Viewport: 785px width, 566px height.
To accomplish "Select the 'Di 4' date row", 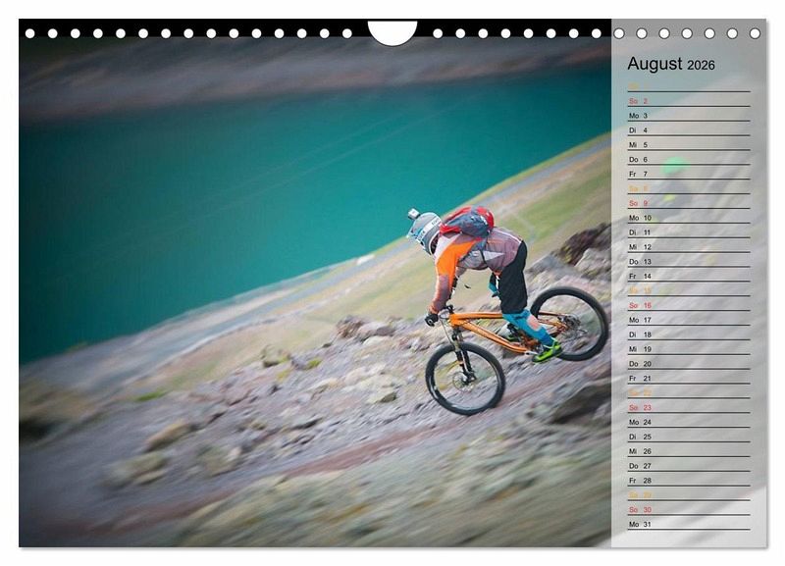I will pyautogui.click(x=689, y=130).
